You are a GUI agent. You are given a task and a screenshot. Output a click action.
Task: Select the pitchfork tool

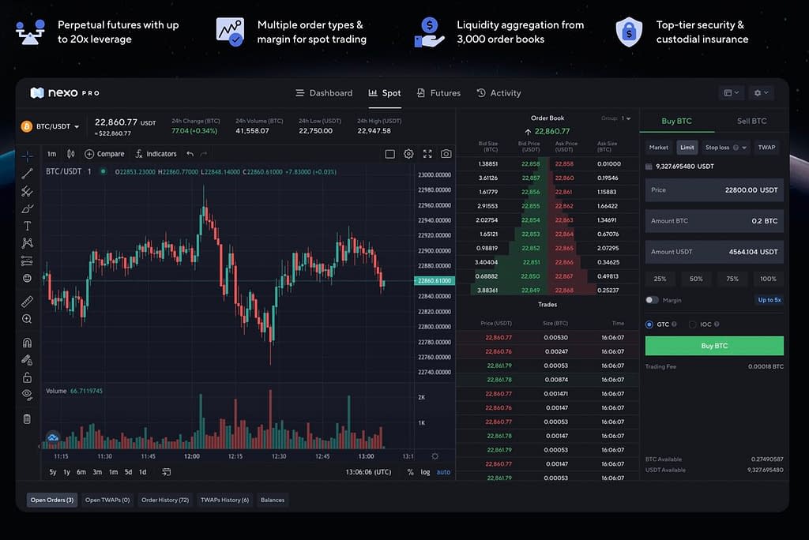pyautogui.click(x=28, y=191)
